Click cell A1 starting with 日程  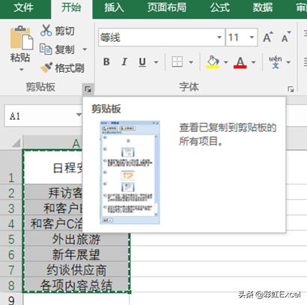click(x=53, y=167)
